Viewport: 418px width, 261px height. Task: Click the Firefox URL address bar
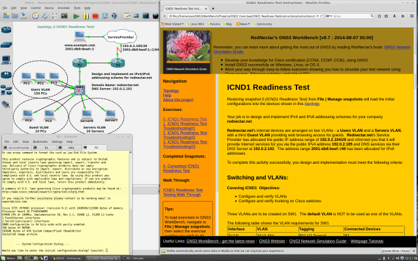coord(242,16)
